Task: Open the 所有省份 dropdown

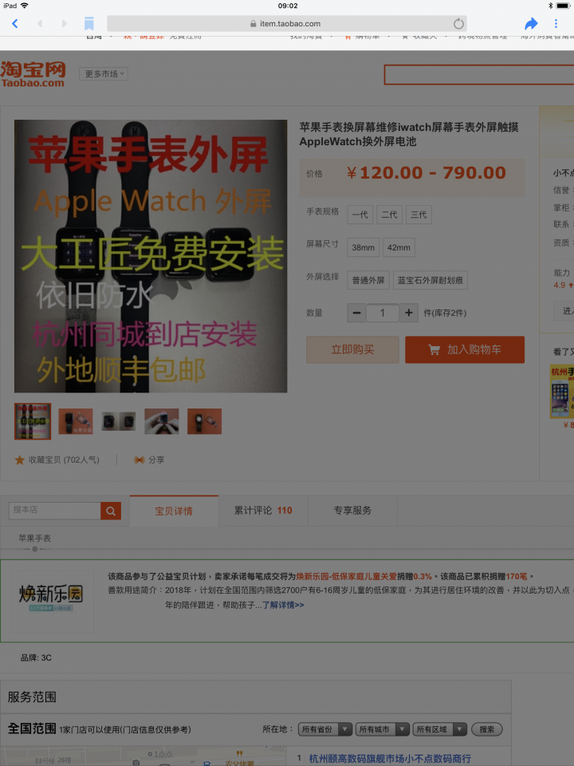Action: pos(325,729)
